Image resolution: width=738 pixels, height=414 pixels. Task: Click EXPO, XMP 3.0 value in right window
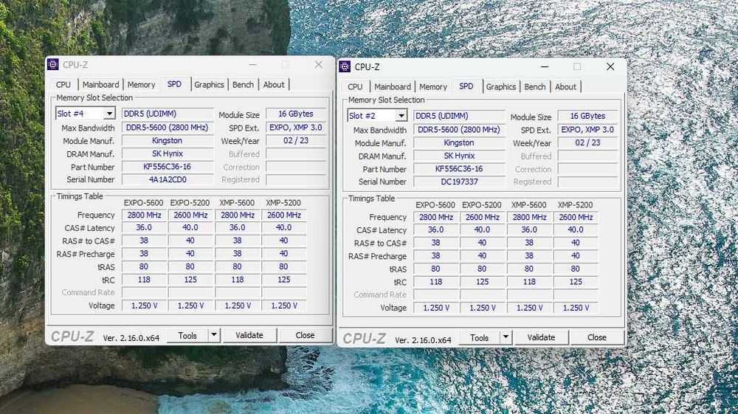[x=587, y=130]
